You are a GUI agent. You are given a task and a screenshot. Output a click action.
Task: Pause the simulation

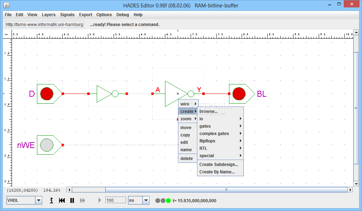pos(72,200)
